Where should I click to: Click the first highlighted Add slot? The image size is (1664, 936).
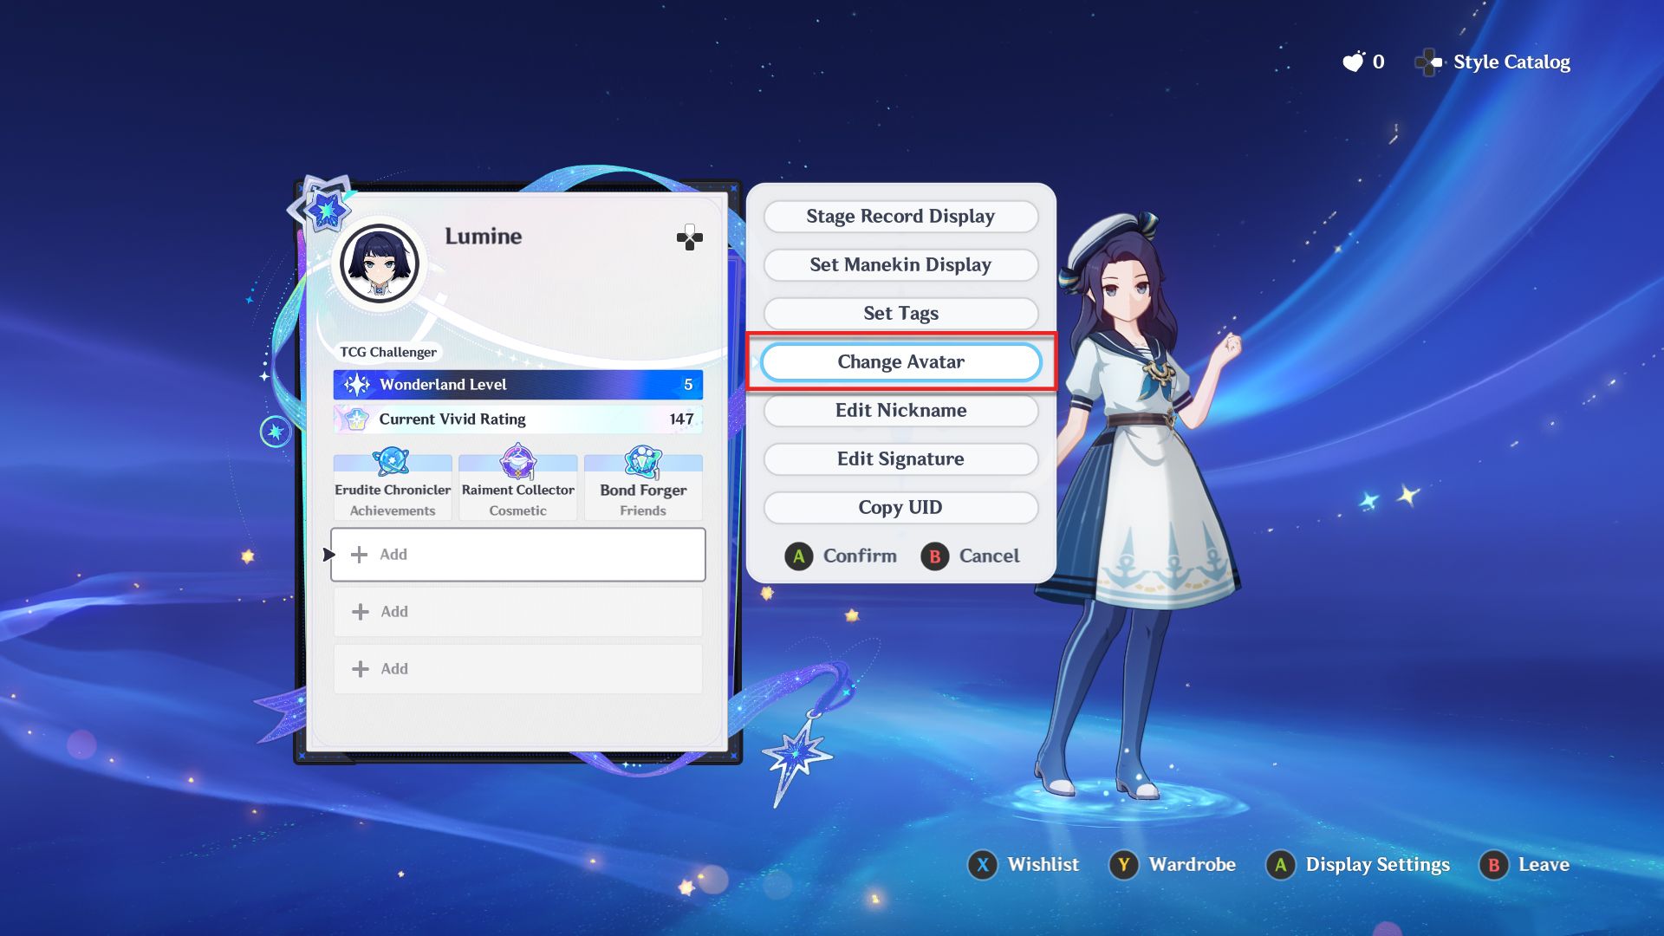click(x=517, y=555)
